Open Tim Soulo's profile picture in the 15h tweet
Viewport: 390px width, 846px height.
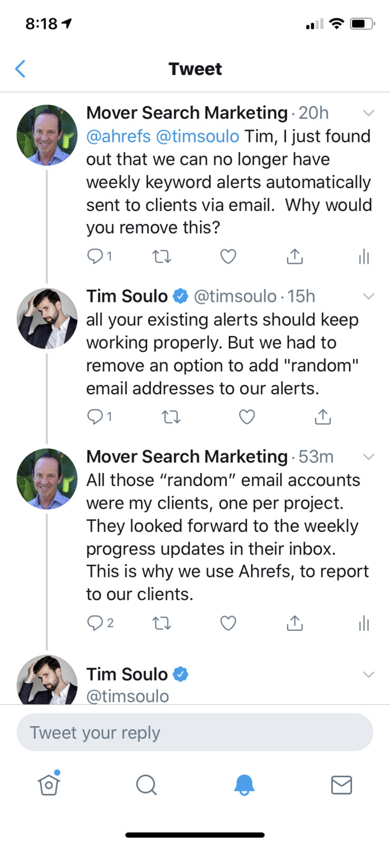(47, 319)
